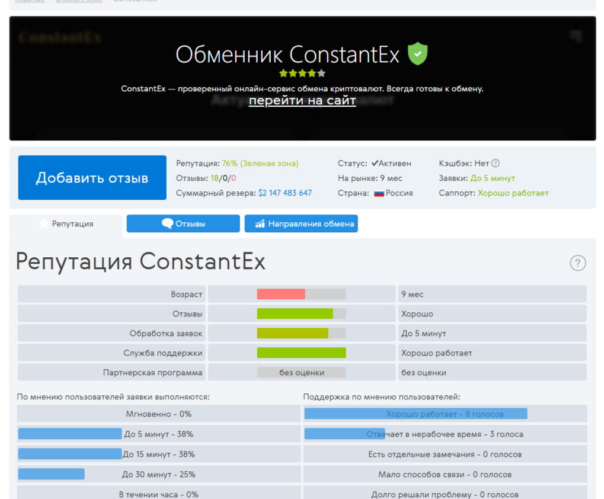Click the Обработка заявок row label
Image resolution: width=604 pixels, height=499 pixels.
[166, 334]
